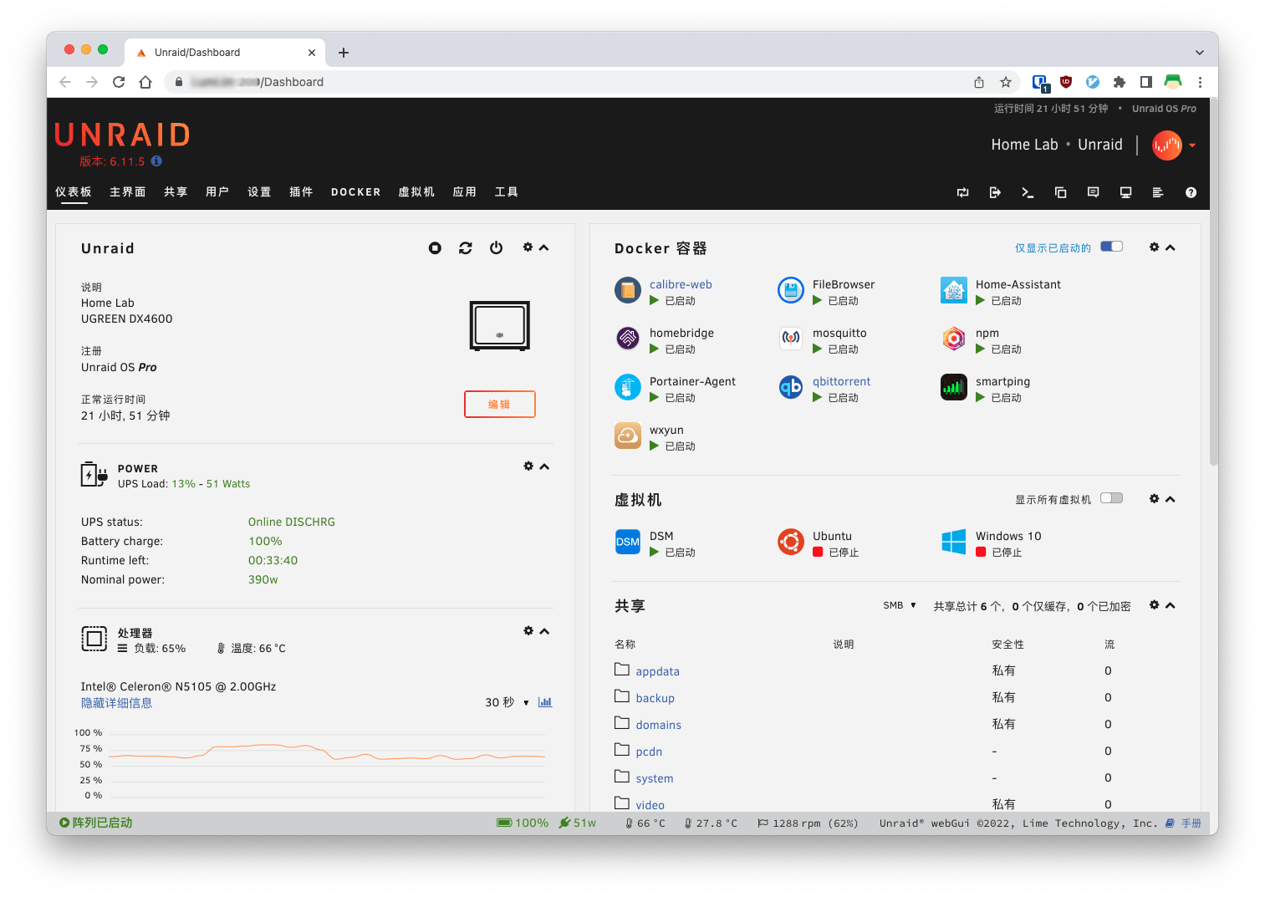The height and width of the screenshot is (897, 1265).
Task: Collapse the POWER section chevron
Action: tap(544, 466)
